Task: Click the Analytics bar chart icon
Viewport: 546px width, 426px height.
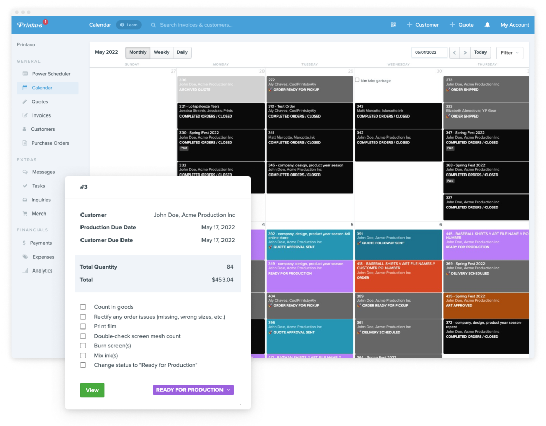Action: [25, 270]
